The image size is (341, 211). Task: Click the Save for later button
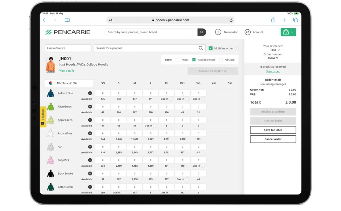coord(273,130)
